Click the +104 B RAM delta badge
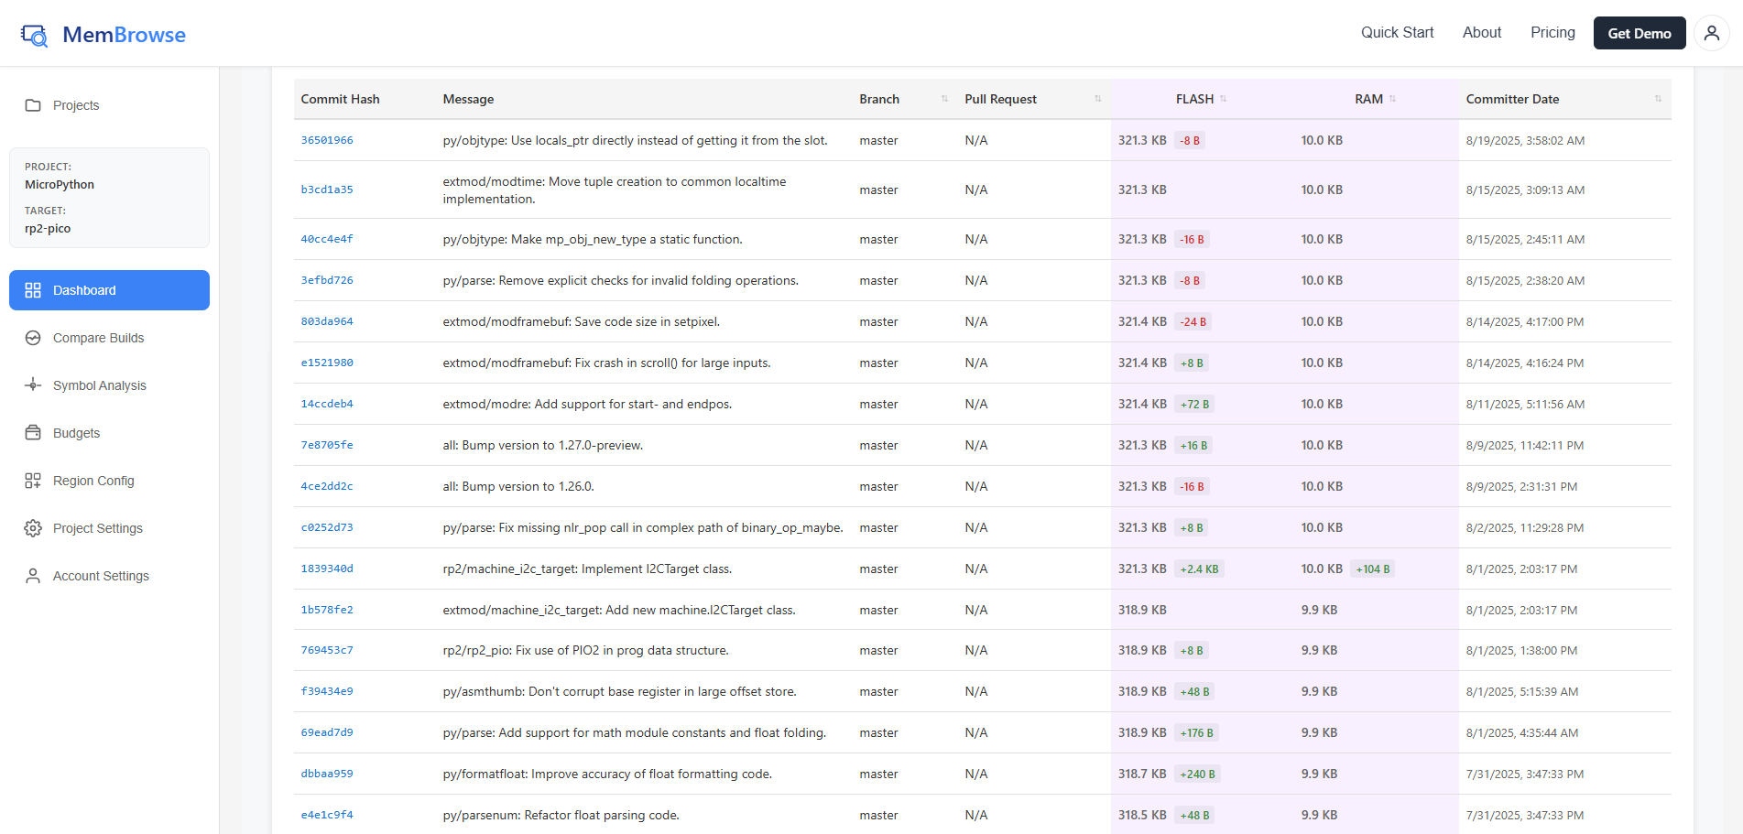This screenshot has width=1743, height=834. pos(1373,569)
